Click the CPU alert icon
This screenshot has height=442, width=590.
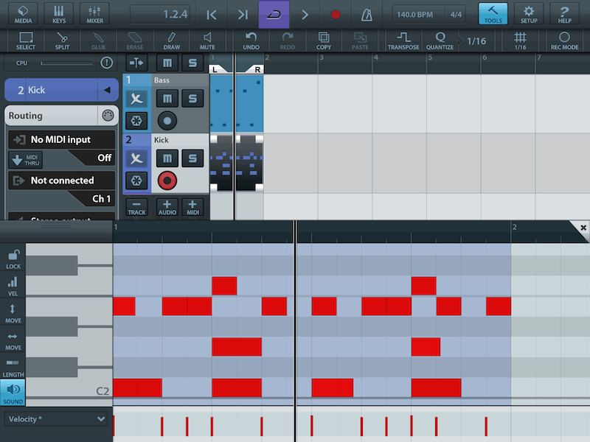tap(106, 63)
